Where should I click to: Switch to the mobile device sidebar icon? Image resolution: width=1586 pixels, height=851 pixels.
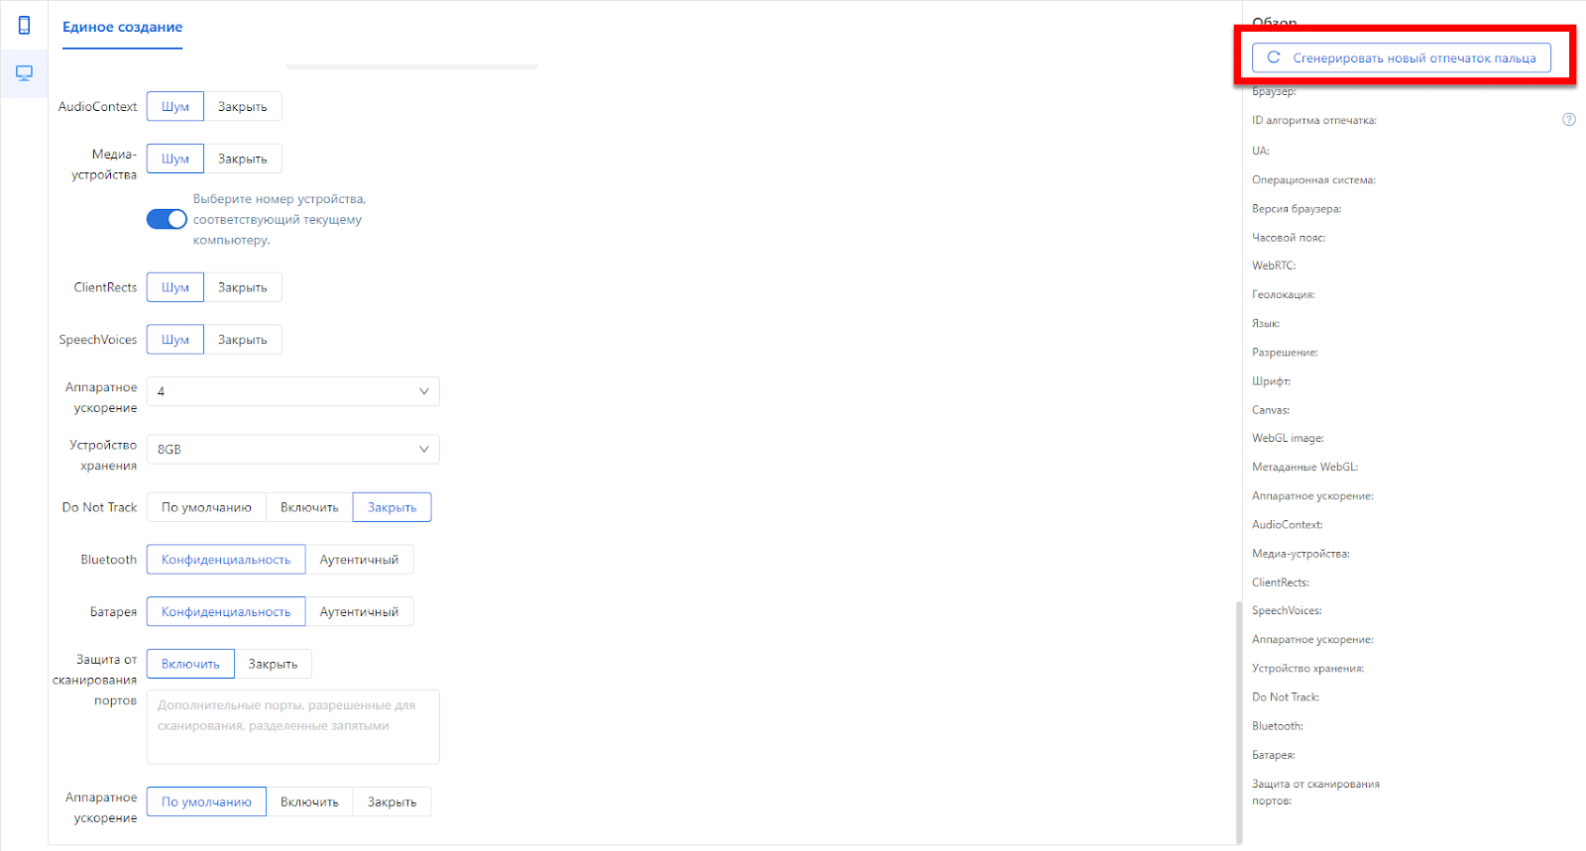(x=24, y=26)
